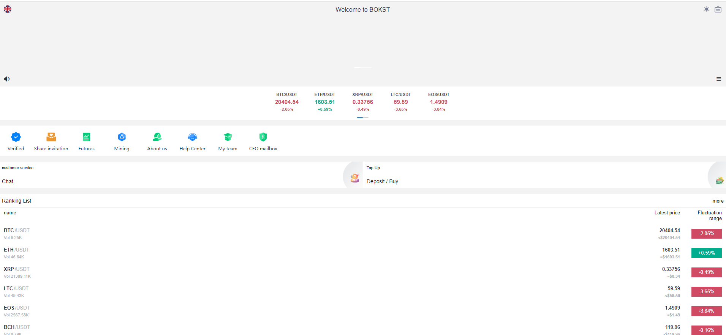Select BTC/USDT ticker in price carousel
The image size is (726, 335).
[287, 102]
